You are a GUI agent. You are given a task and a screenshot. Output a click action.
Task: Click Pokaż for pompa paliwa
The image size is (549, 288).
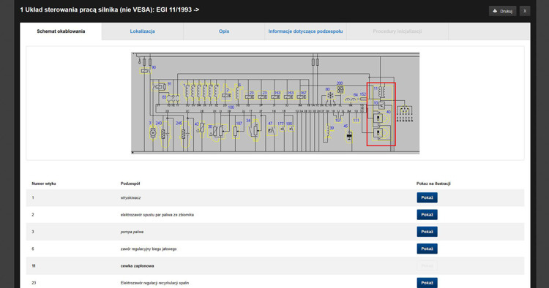click(x=427, y=232)
